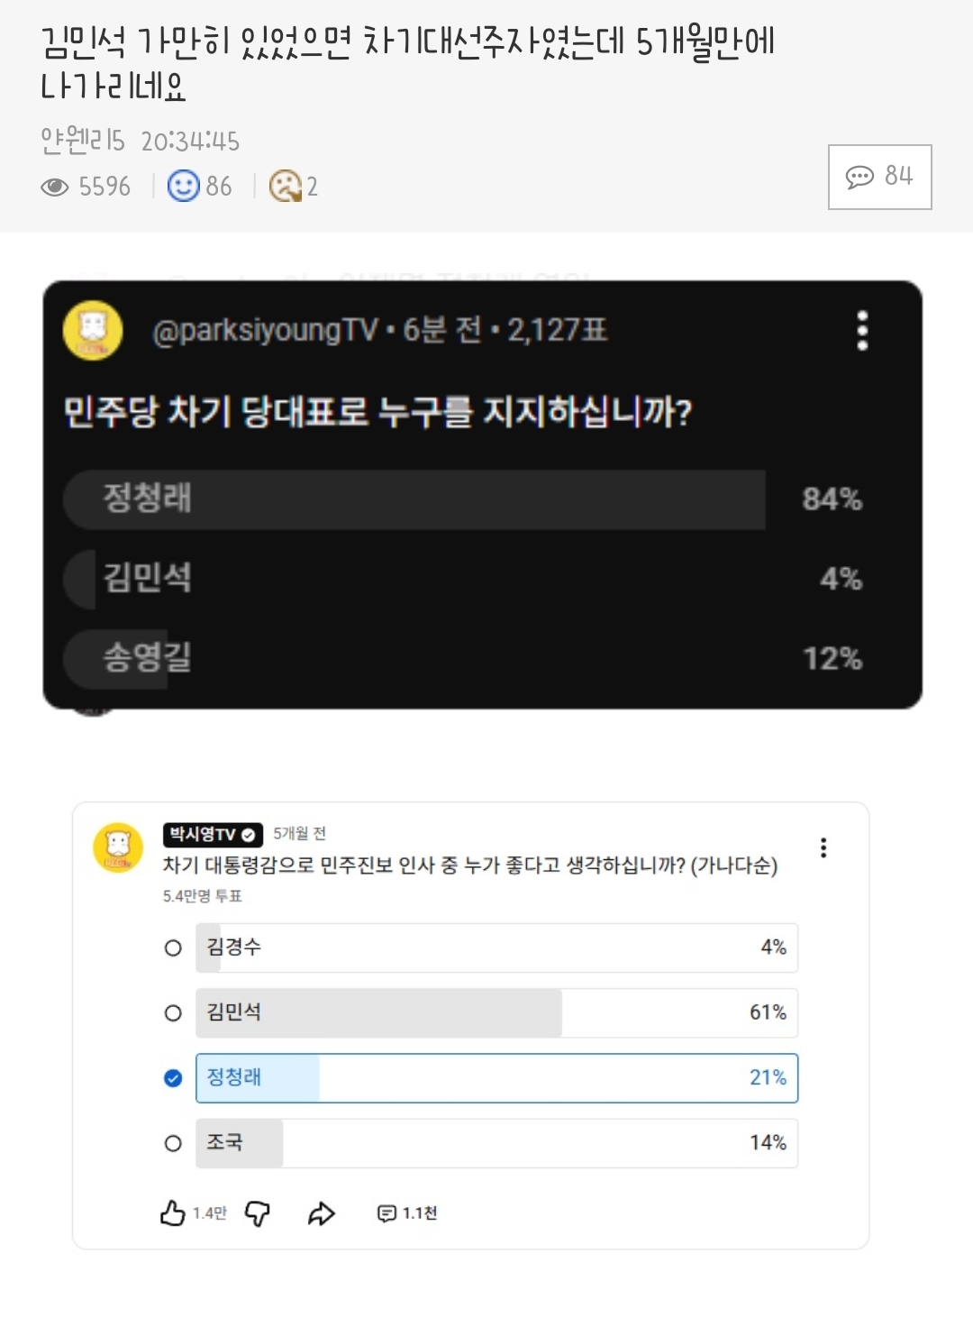This screenshot has height=1318, width=973.
Task: Click the parksiyoungTV yellow avatar in dark poll
Action: [93, 330]
